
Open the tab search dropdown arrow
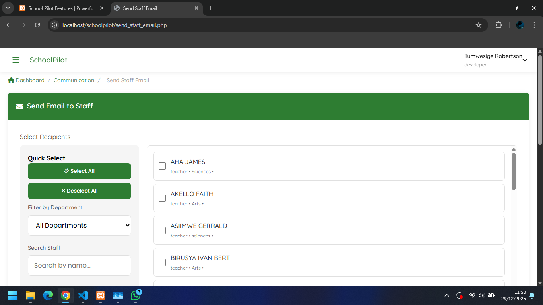tap(8, 8)
